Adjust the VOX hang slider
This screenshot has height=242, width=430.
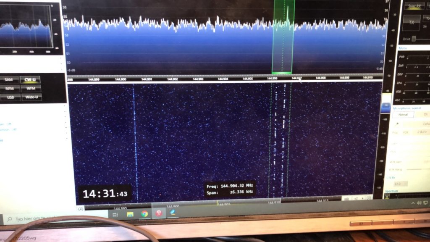(418, 169)
